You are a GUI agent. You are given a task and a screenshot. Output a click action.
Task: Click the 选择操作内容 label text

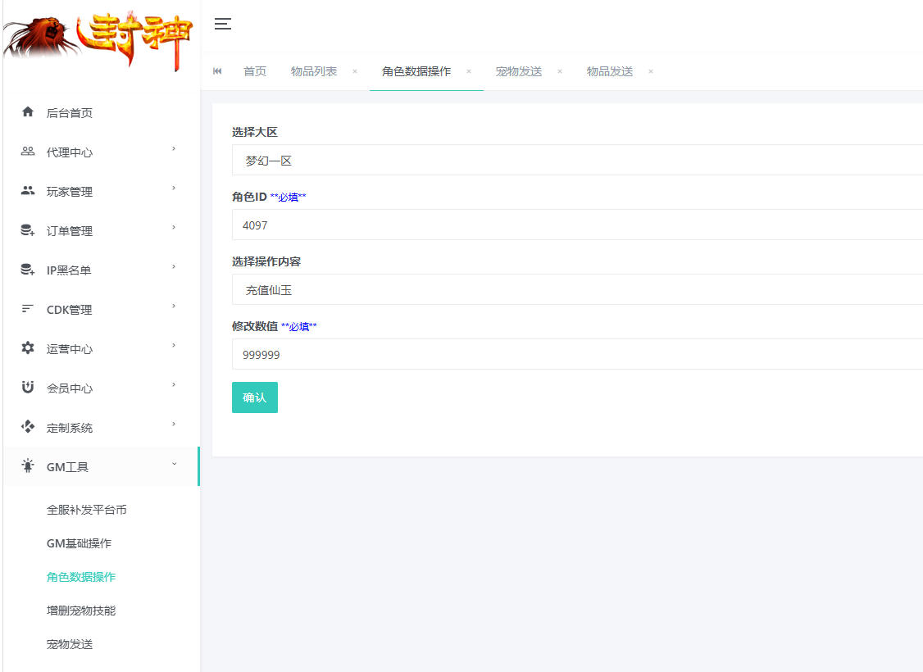pyautogui.click(x=266, y=261)
